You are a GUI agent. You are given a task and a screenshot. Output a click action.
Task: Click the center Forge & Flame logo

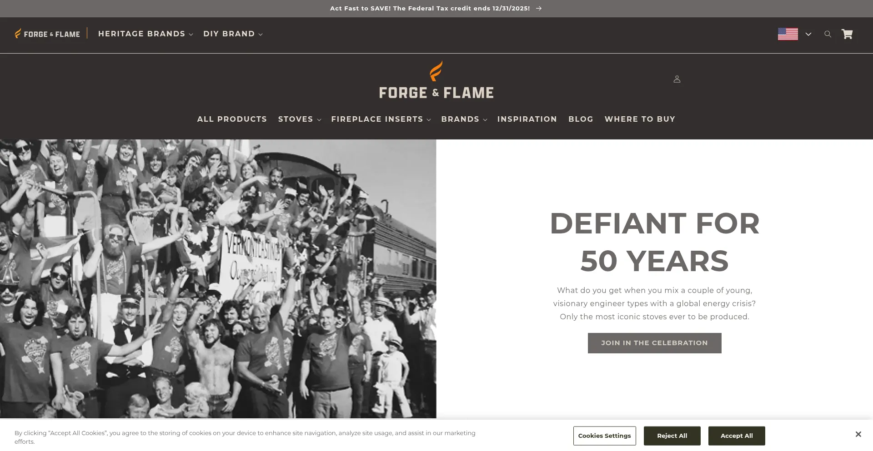436,80
